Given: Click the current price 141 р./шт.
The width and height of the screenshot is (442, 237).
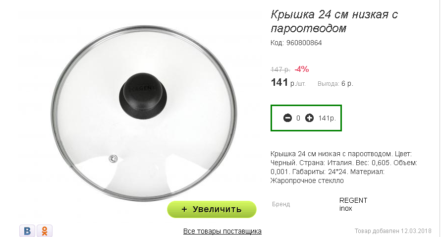Looking at the screenshot, I should coord(288,83).
